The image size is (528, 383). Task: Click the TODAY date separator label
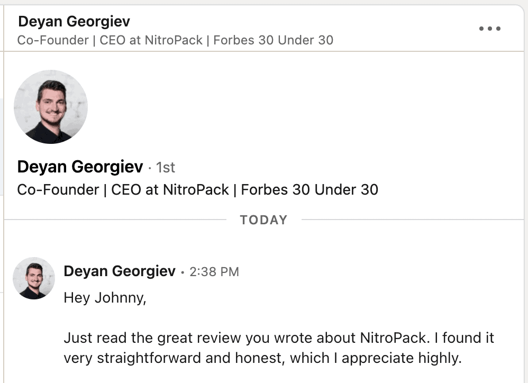pyautogui.click(x=263, y=220)
